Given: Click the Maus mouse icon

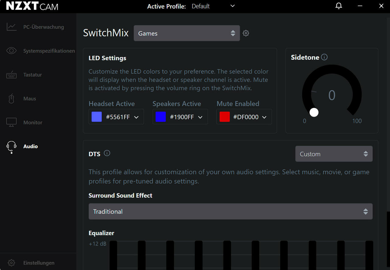Looking at the screenshot, I should 12,99.
